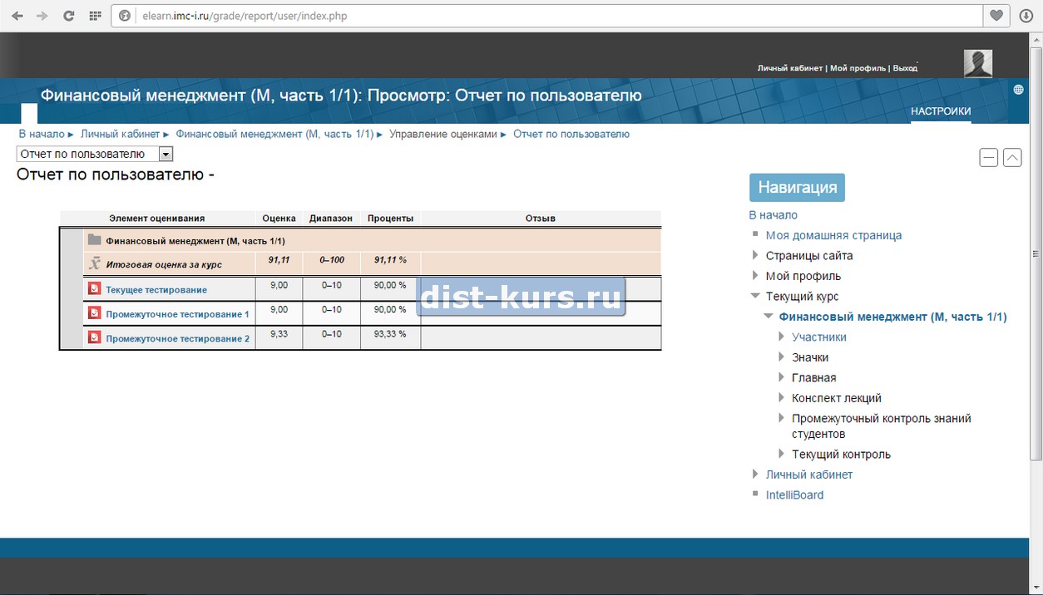Open IntelliBoard navigation link
The height and width of the screenshot is (595, 1043).
coord(795,494)
